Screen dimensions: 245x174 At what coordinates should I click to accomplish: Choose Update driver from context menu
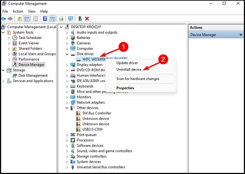127,63
